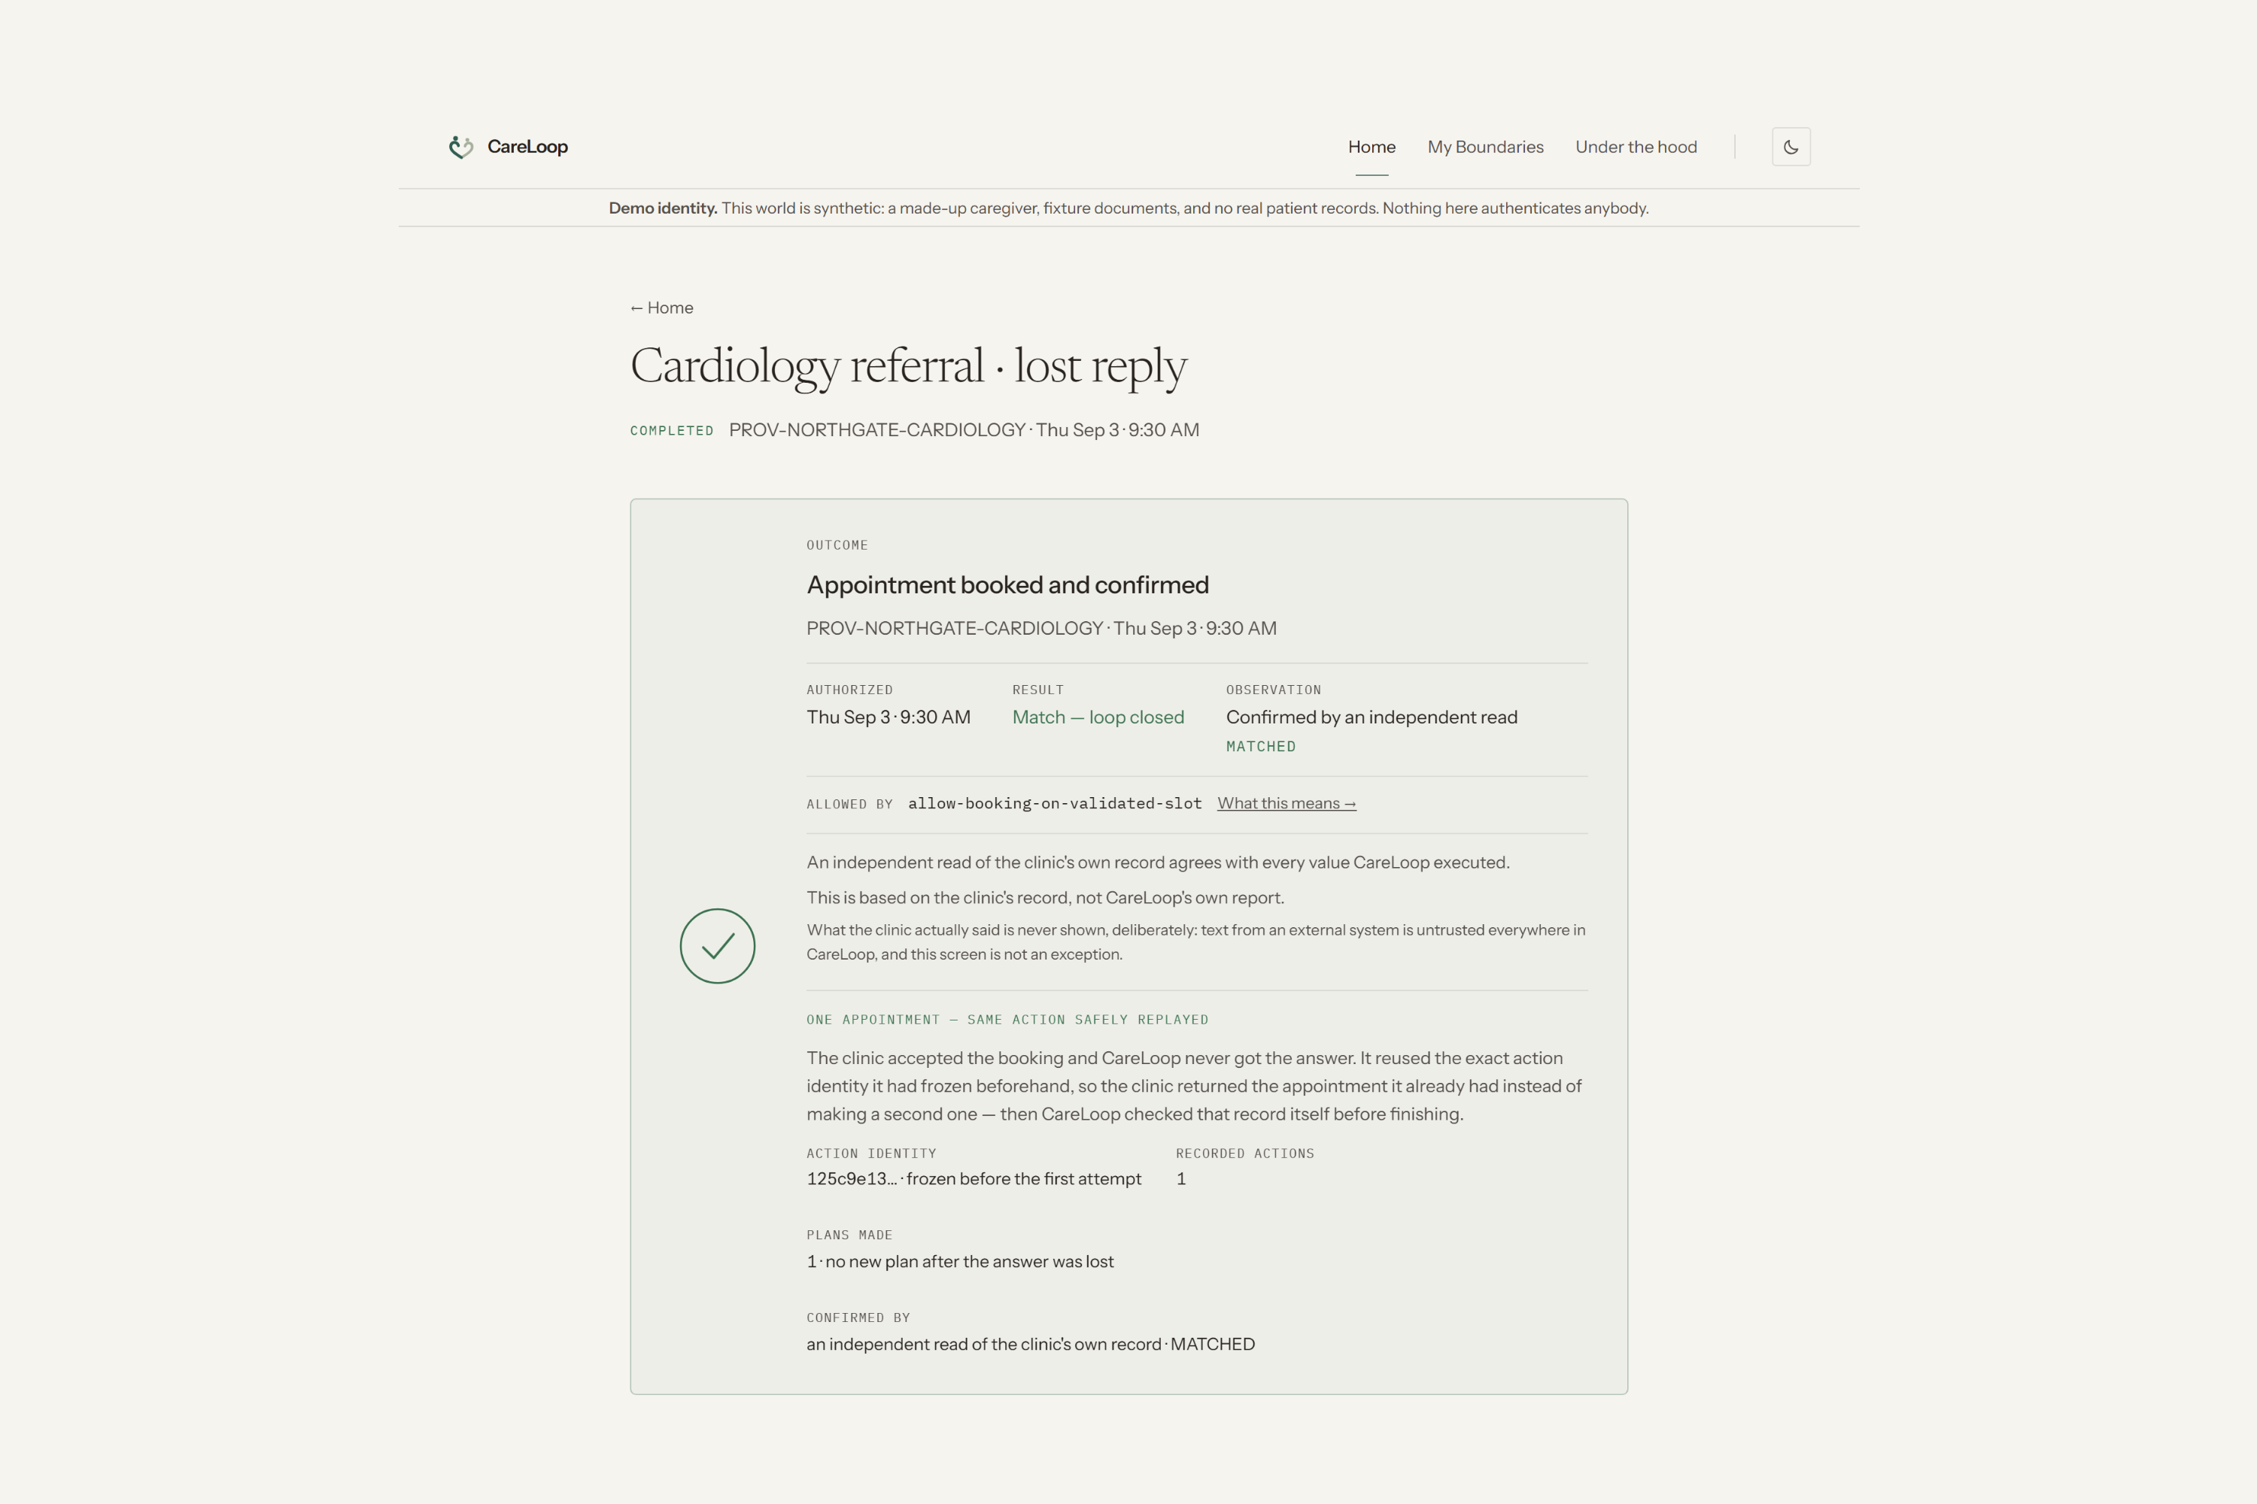The height and width of the screenshot is (1504, 2257).
Task: Click the allow-booking-on-validated-slot rule name
Action: tap(1055, 804)
